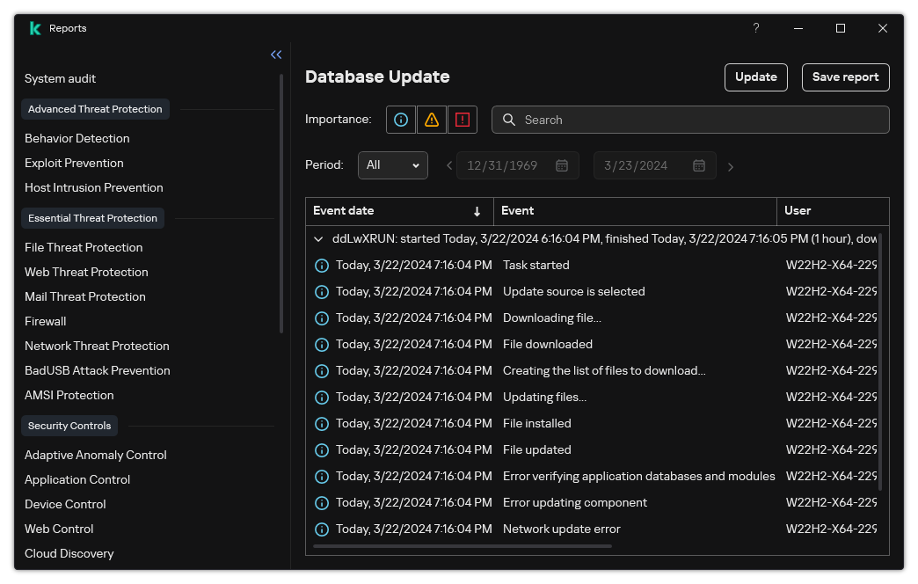Open the Period dropdown showing All
This screenshot has width=918, height=584.
(392, 165)
